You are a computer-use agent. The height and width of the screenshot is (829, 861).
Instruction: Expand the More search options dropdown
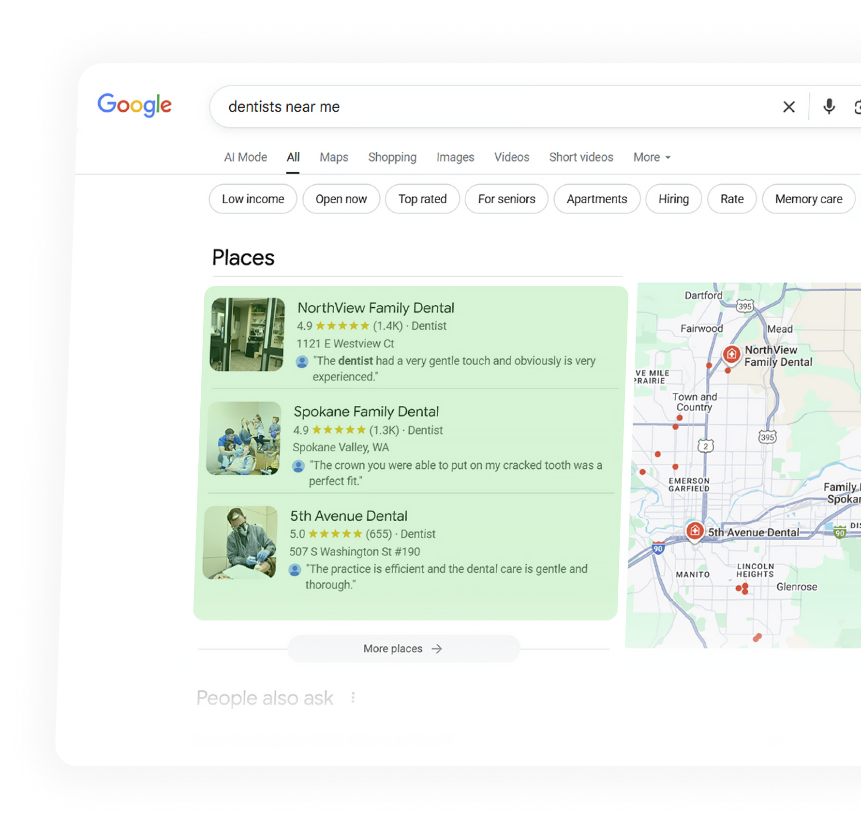[652, 157]
